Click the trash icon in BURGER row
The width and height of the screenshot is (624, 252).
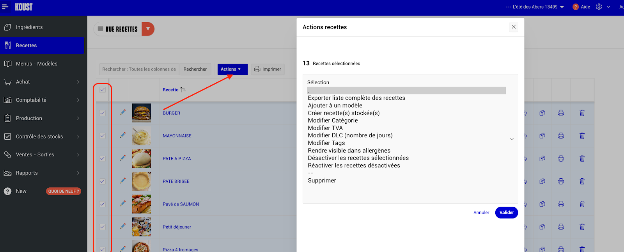point(582,113)
